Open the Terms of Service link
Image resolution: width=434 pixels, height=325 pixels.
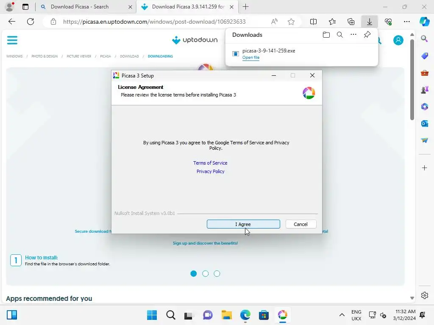click(210, 163)
